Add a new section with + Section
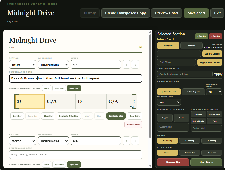This screenshot has height=170, width=225. tap(202, 36)
